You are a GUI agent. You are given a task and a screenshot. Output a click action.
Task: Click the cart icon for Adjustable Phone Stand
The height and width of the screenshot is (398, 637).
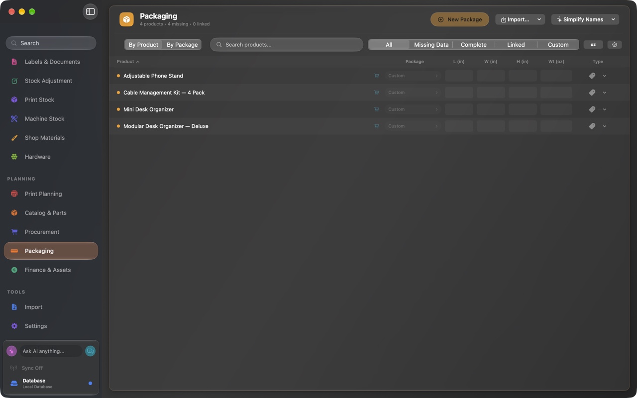point(376,76)
